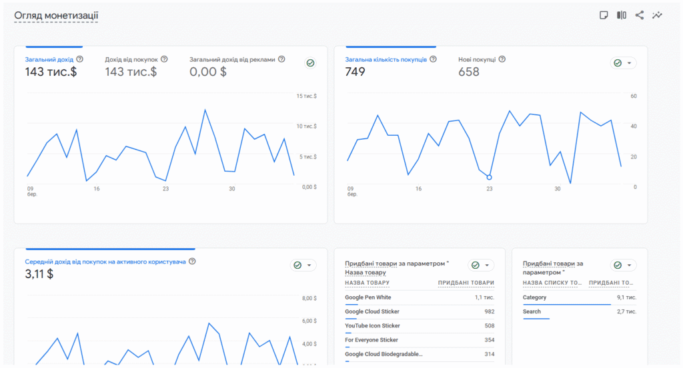This screenshot has width=683, height=368.
Task: Click the Google Cloud Sticker row
Action: (420, 311)
